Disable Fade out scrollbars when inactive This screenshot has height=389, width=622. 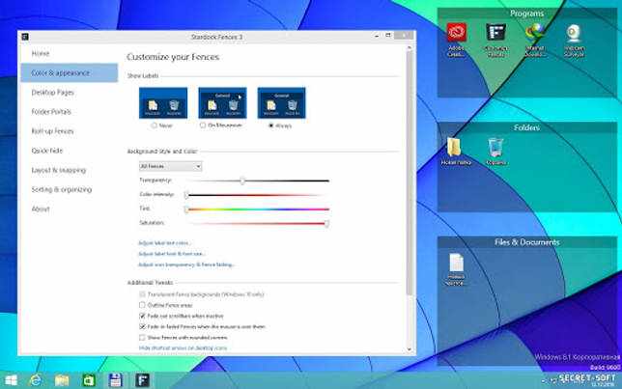[x=142, y=316]
